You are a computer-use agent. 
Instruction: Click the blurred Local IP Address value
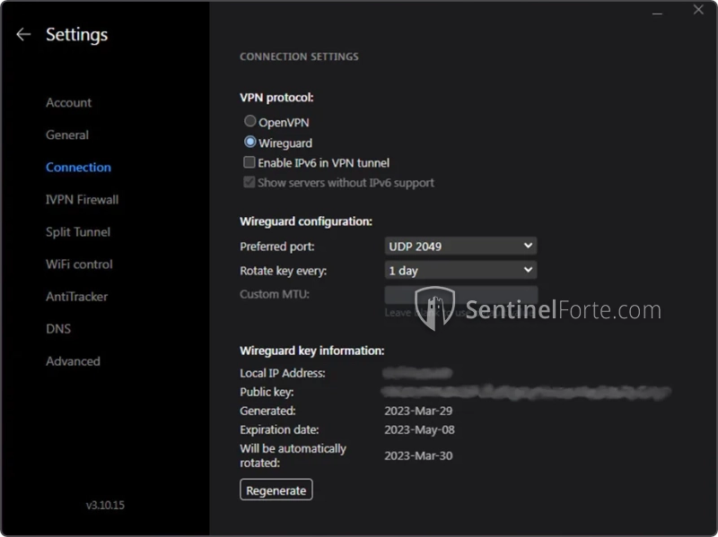[417, 373]
